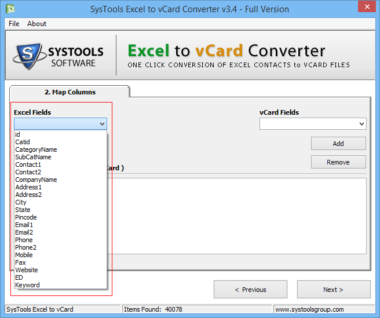Go back with the Previous button
Screen dimensions: 380x318
tap(250, 290)
